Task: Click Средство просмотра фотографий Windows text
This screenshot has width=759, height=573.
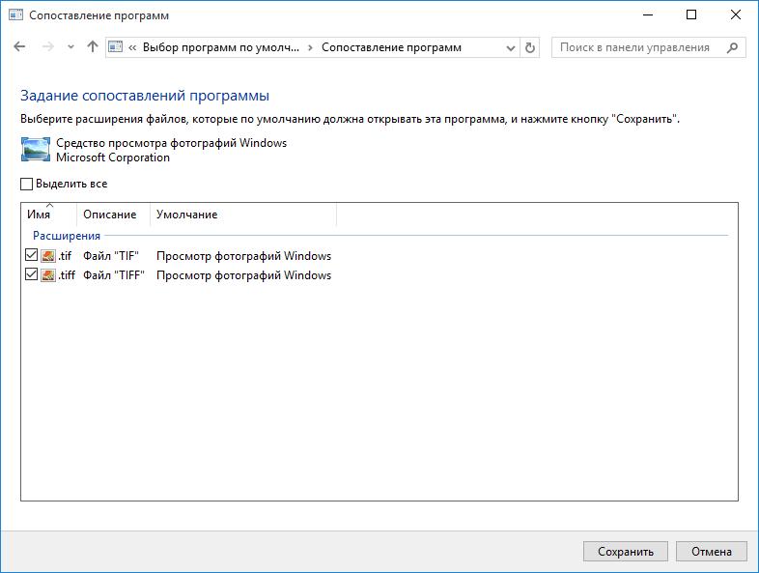Action: click(171, 143)
